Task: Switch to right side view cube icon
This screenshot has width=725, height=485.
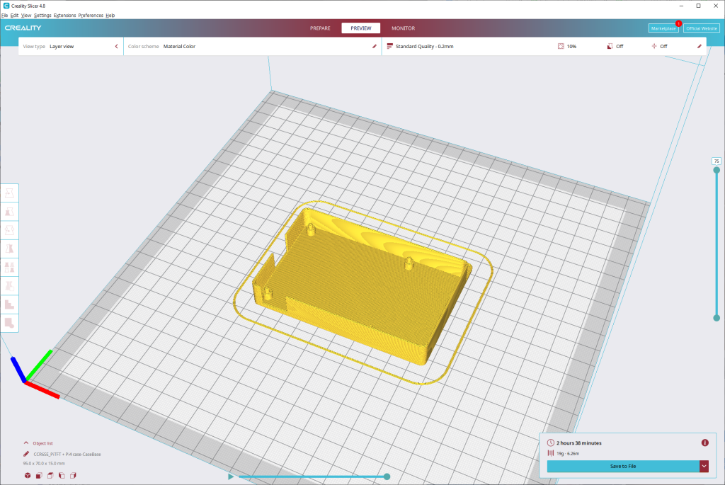Action: pyautogui.click(x=73, y=475)
